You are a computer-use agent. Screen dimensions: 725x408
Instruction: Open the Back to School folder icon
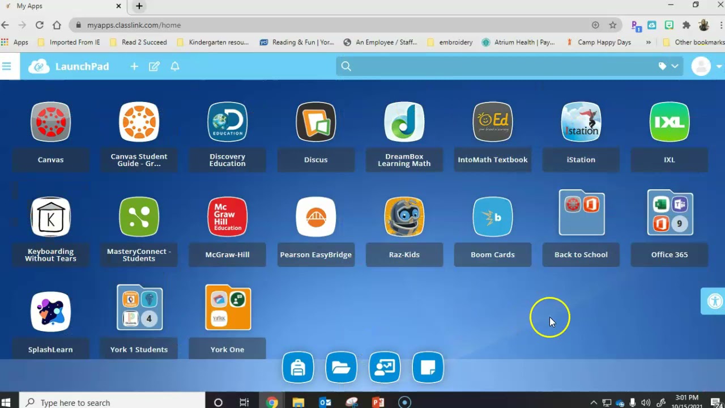point(582,212)
